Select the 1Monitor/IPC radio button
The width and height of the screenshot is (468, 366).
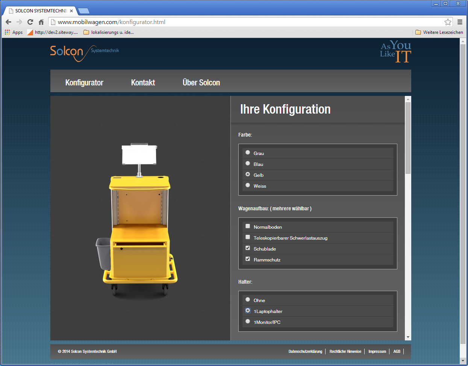[248, 321]
